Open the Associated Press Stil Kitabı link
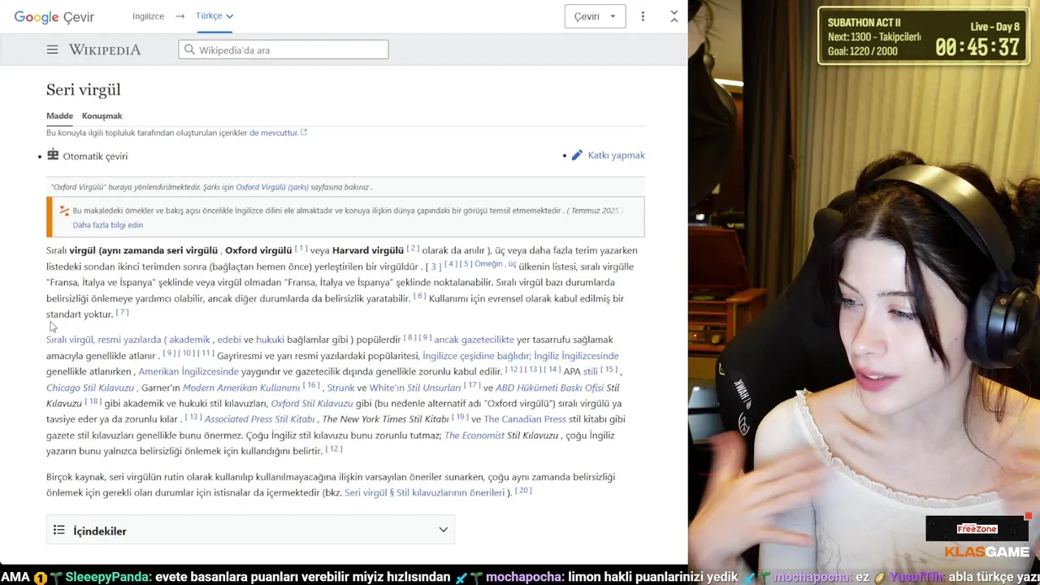This screenshot has height=585, width=1040. pos(259,419)
